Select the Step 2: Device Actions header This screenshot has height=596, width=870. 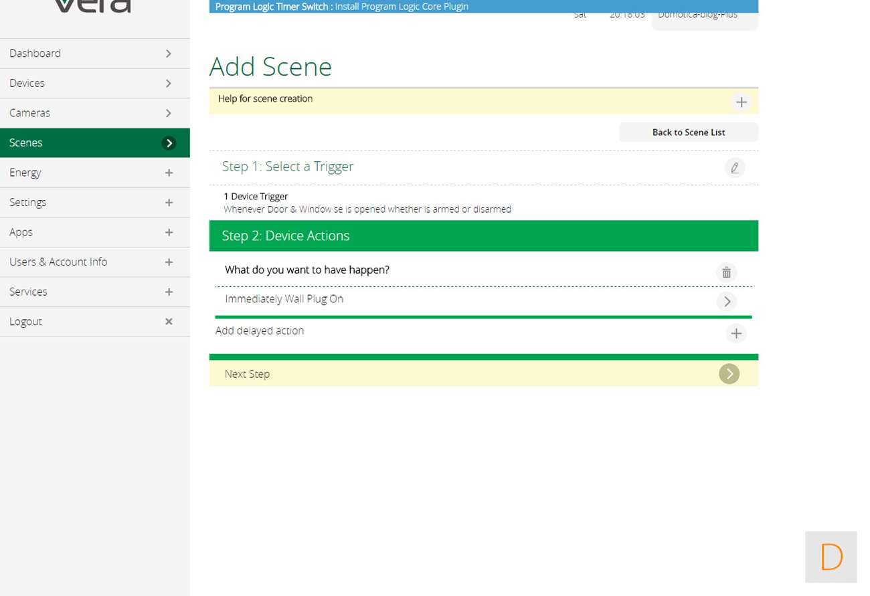(x=483, y=235)
